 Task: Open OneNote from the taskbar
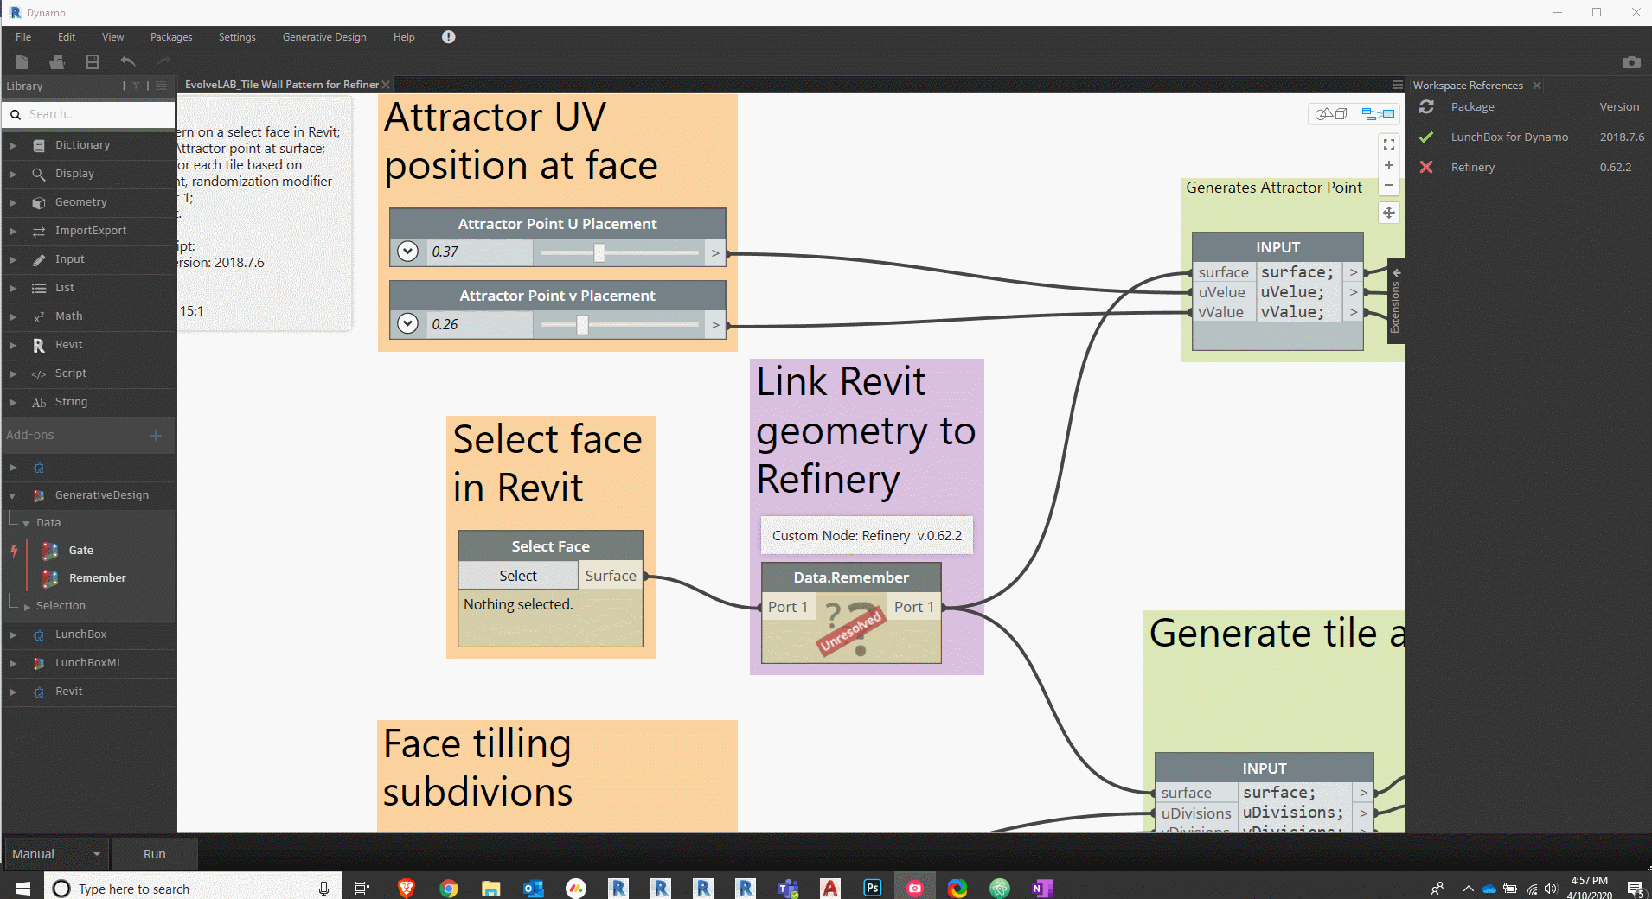pyautogui.click(x=1042, y=888)
